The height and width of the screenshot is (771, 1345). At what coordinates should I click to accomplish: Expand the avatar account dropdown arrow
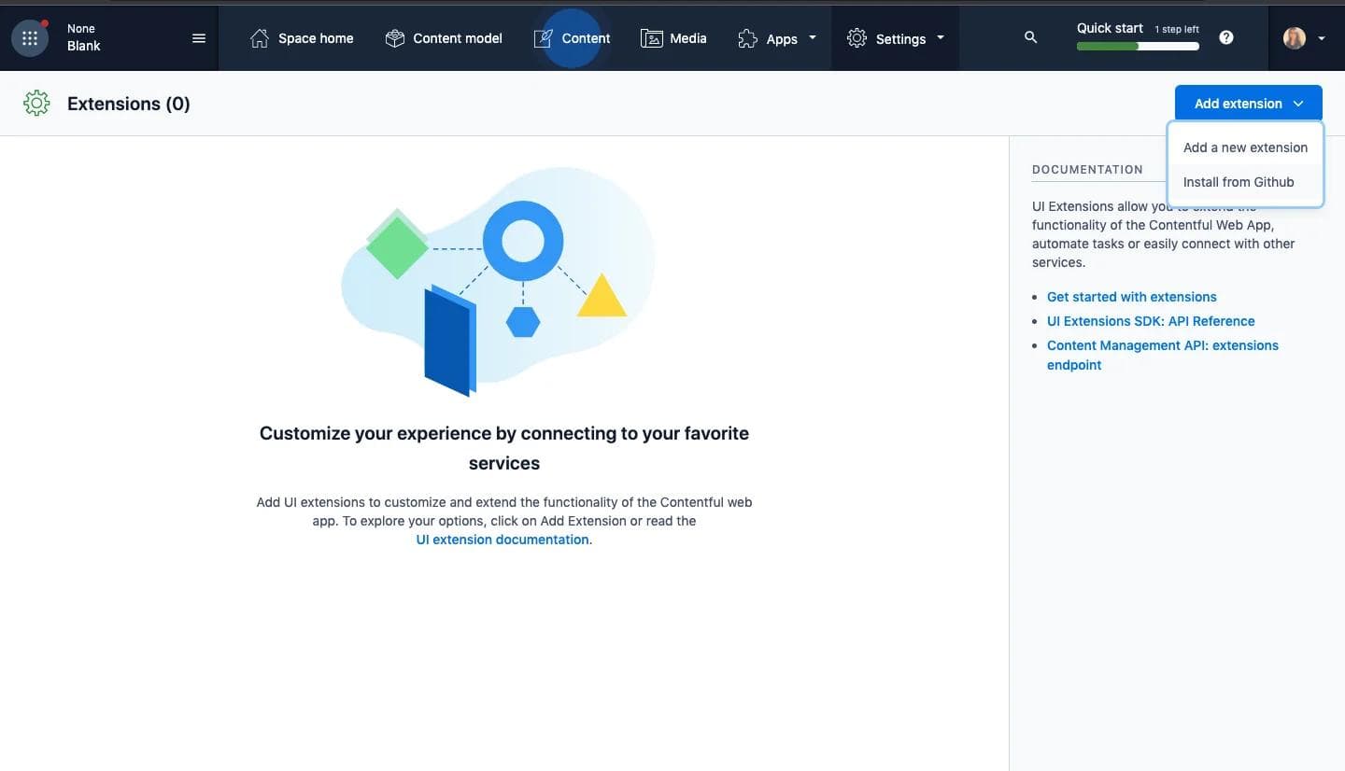(1320, 38)
